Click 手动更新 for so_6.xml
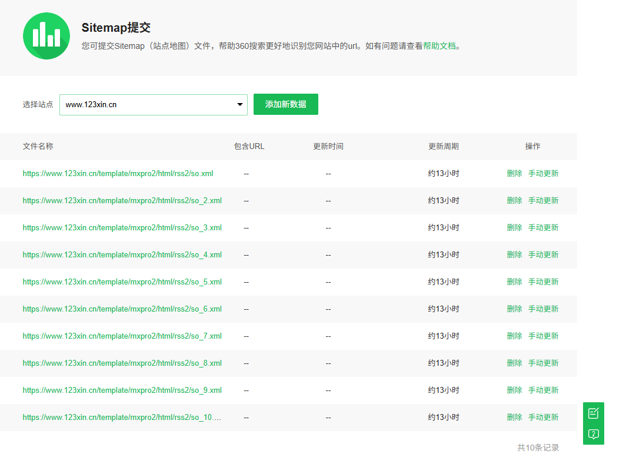 [x=543, y=309]
